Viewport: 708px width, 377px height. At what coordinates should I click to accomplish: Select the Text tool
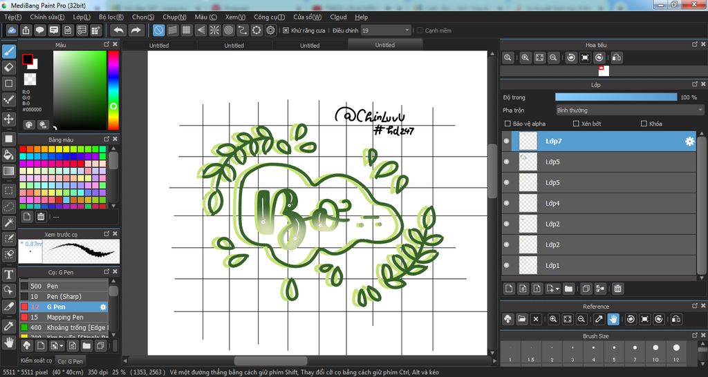8,274
